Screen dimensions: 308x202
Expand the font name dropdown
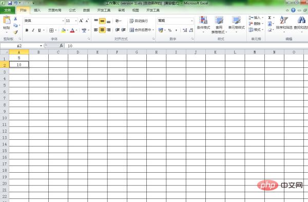click(63, 21)
